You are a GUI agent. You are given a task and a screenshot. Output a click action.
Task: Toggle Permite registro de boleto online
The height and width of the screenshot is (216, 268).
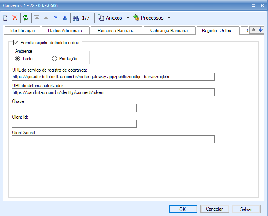coord(16,42)
